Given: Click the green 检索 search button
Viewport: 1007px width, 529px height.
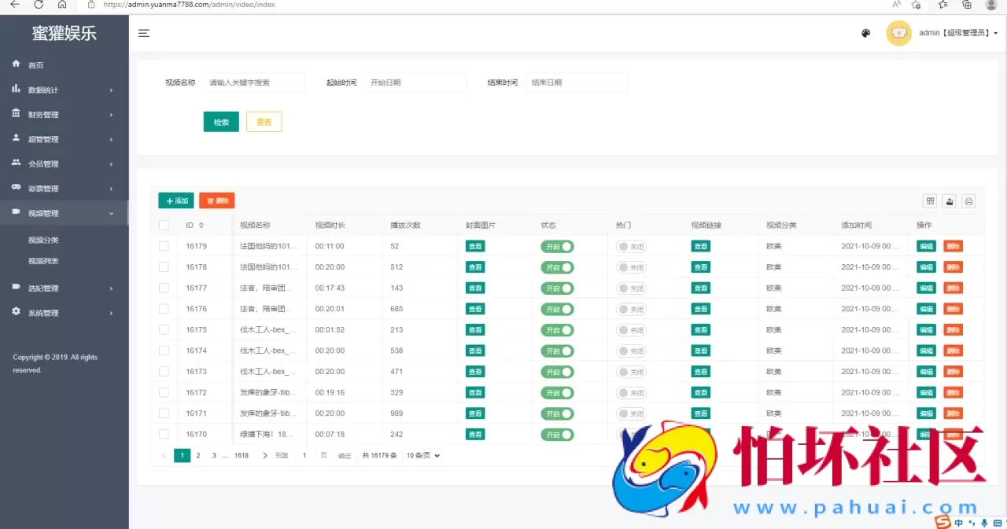Looking at the screenshot, I should click(x=221, y=122).
